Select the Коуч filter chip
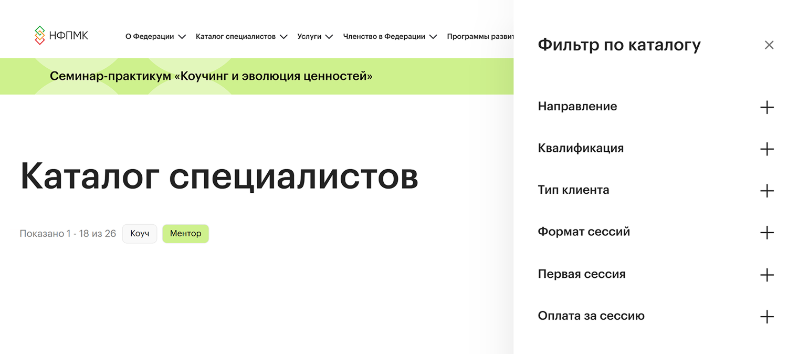Screen dimensions: 798x354 pos(140,234)
